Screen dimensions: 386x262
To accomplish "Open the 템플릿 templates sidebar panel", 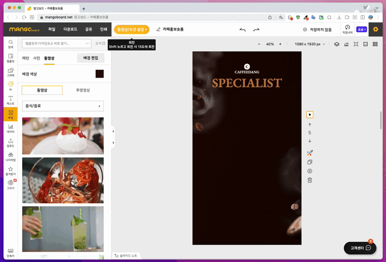I will pos(11,58).
